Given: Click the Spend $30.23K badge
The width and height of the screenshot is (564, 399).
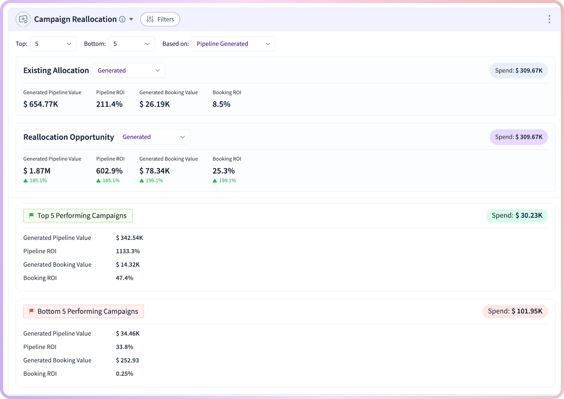Looking at the screenshot, I should pos(517,215).
